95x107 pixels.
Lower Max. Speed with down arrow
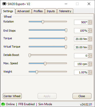[90, 65]
